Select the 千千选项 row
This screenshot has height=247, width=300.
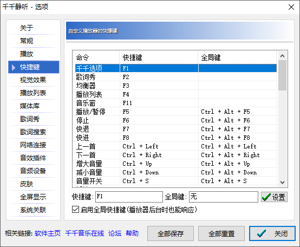point(176,68)
